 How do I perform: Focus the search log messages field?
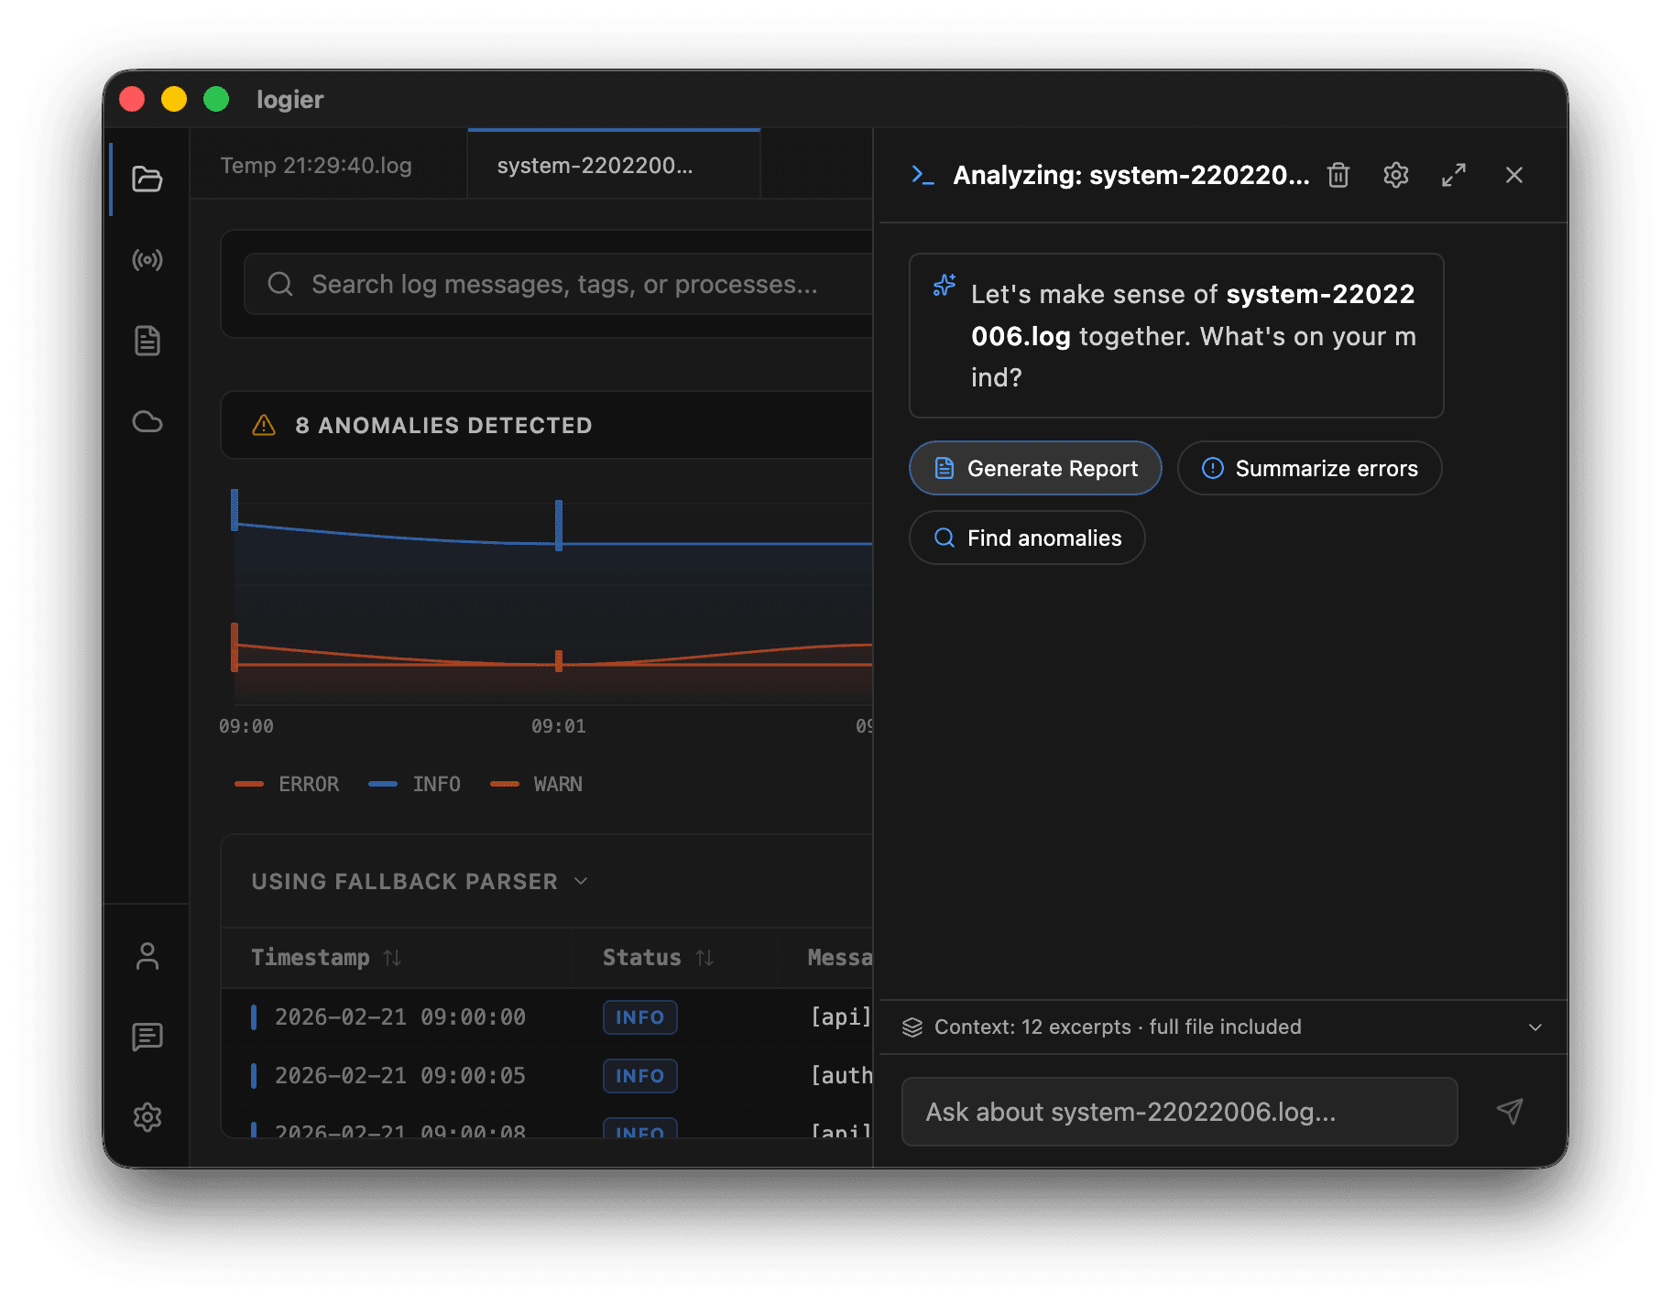559,284
